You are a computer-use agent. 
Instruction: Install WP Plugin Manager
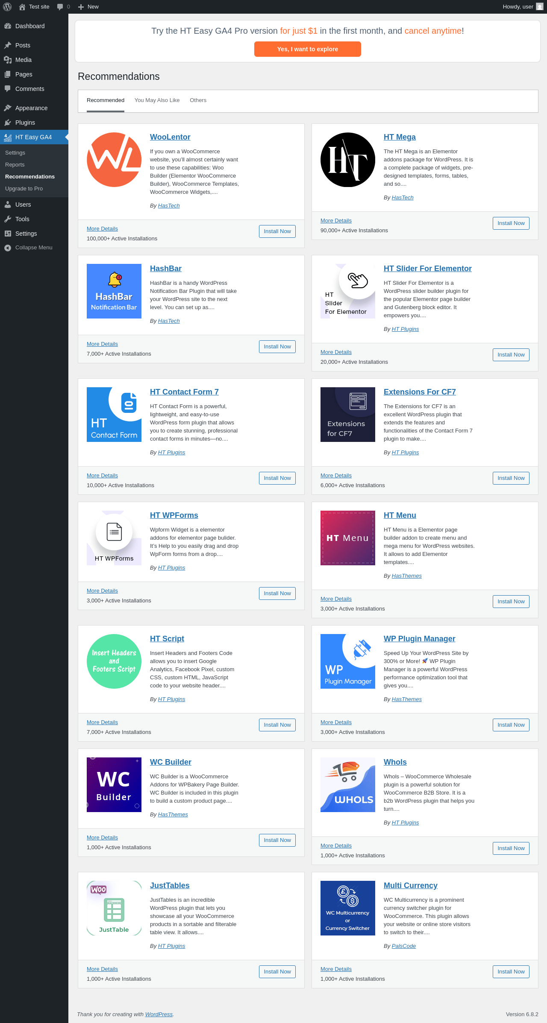pyautogui.click(x=511, y=725)
